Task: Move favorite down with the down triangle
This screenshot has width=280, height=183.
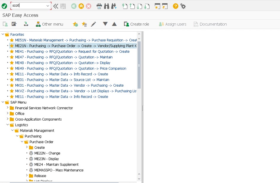Action: pos(105,24)
